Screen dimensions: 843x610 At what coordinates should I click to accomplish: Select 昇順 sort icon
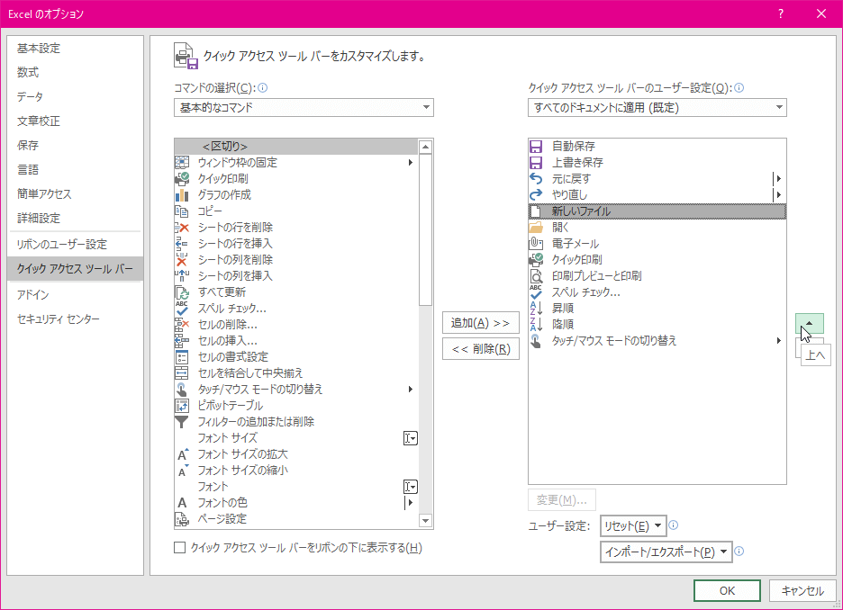pos(536,309)
